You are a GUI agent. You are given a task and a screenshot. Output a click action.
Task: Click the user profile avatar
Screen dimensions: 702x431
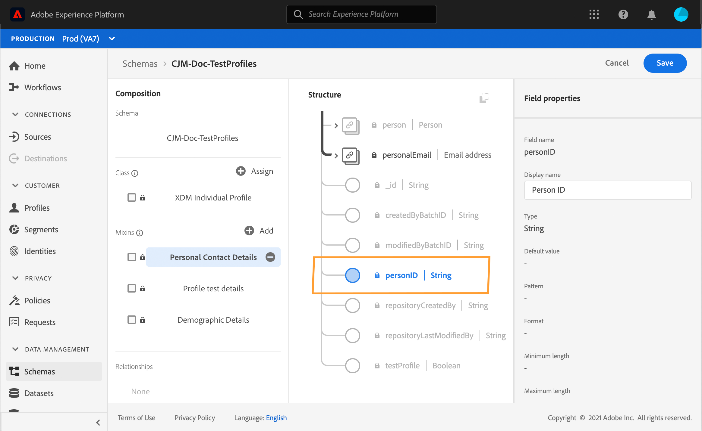[x=681, y=14]
